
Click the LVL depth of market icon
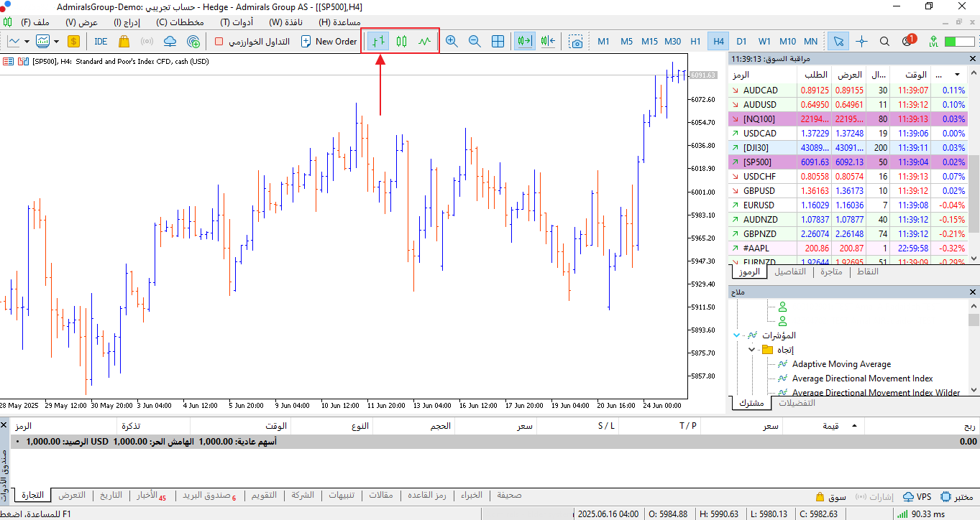point(933,41)
